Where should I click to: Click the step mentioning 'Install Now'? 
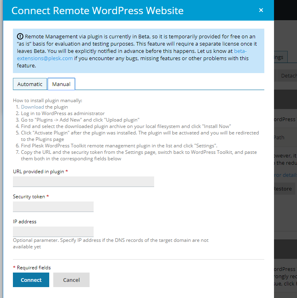(126, 126)
